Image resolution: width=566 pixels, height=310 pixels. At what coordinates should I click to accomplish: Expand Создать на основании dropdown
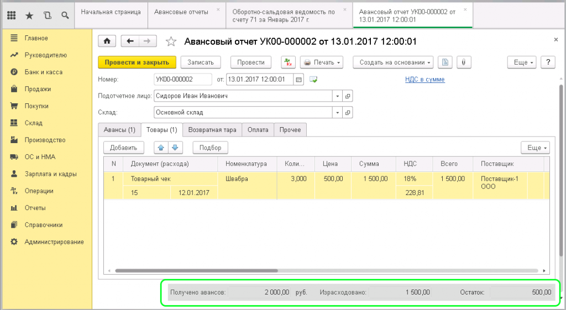click(x=393, y=62)
